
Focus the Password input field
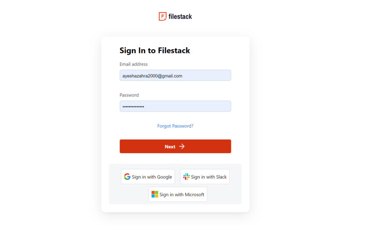pos(175,106)
